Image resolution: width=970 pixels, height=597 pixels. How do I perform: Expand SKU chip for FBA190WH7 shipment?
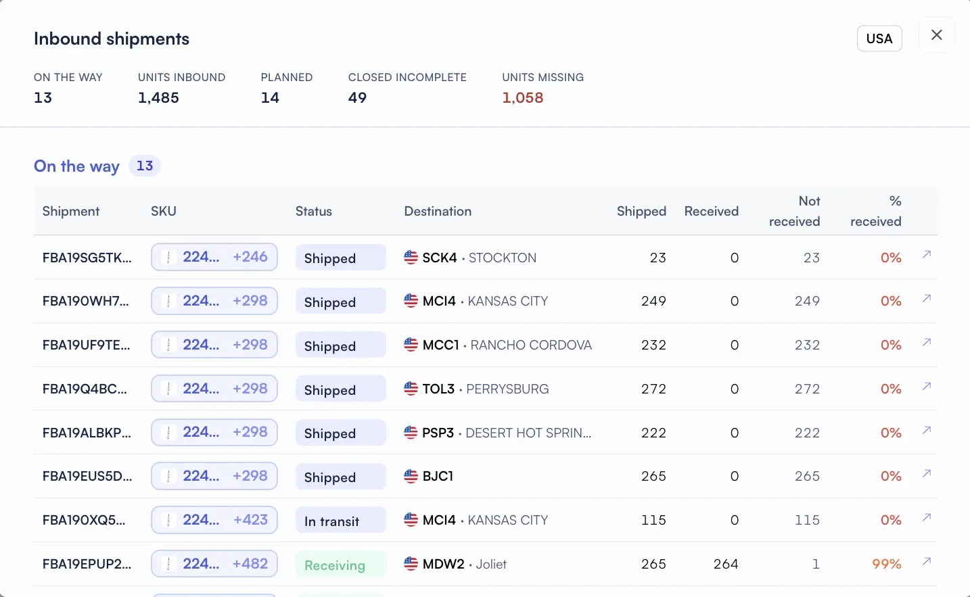coord(214,301)
